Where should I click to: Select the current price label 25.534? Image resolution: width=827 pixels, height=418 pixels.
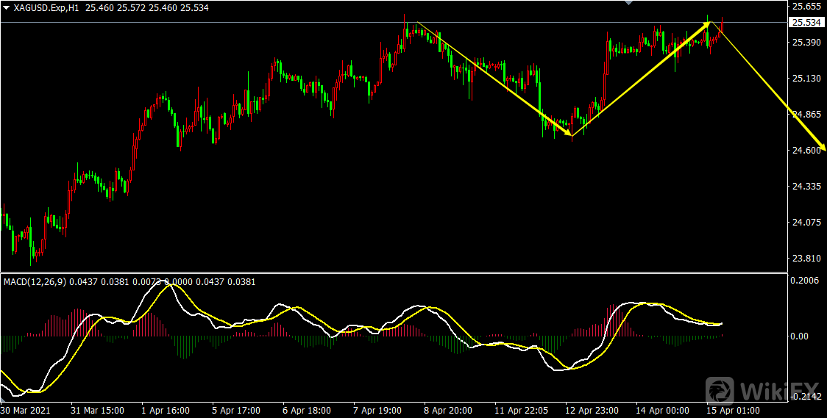[x=807, y=23]
